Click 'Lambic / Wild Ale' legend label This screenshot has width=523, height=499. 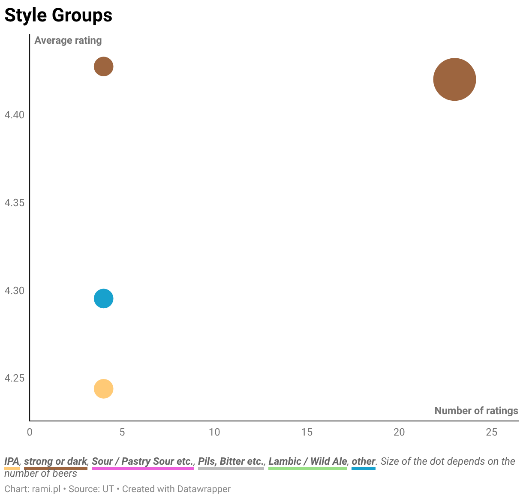click(307, 461)
